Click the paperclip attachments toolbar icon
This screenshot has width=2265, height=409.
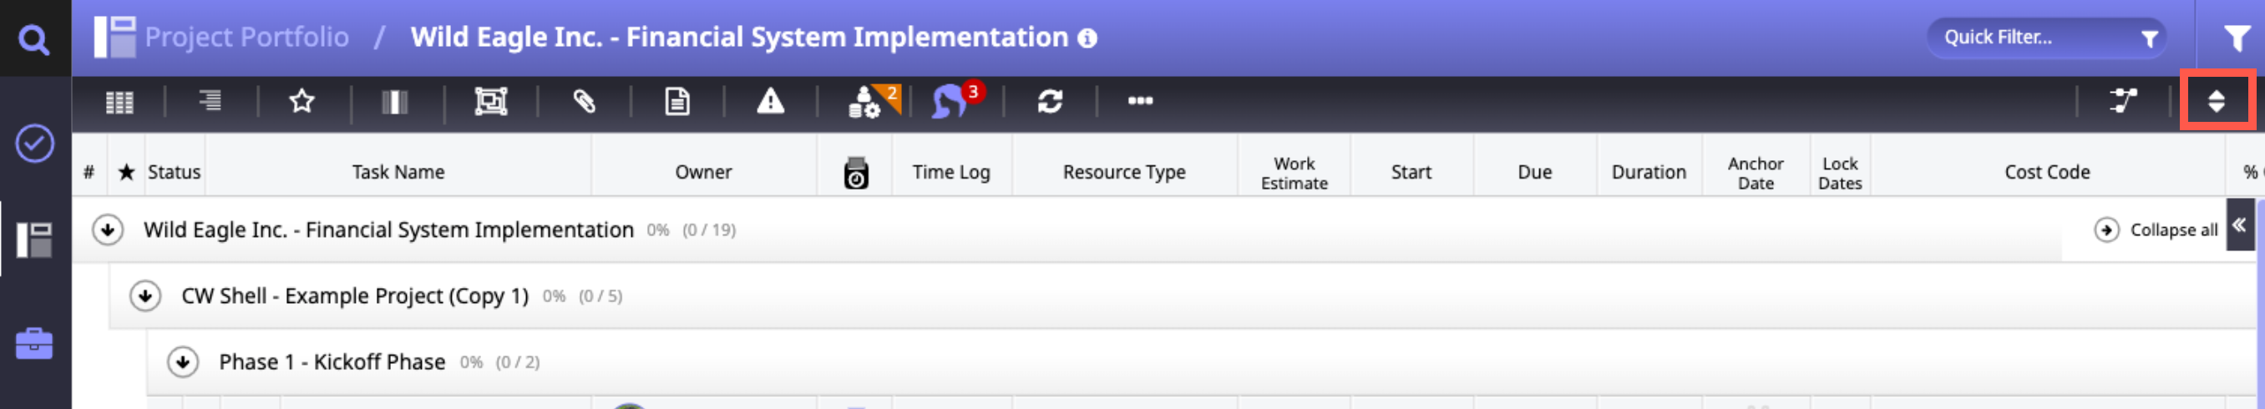coord(584,102)
